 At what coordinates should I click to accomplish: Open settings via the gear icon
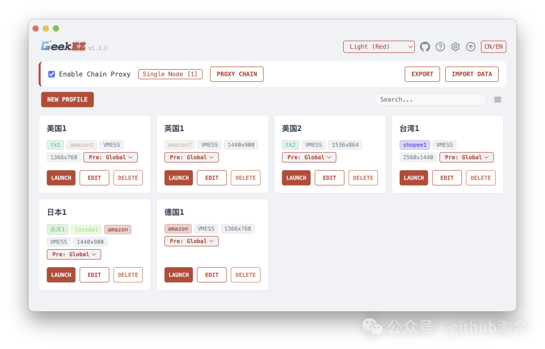pos(455,46)
